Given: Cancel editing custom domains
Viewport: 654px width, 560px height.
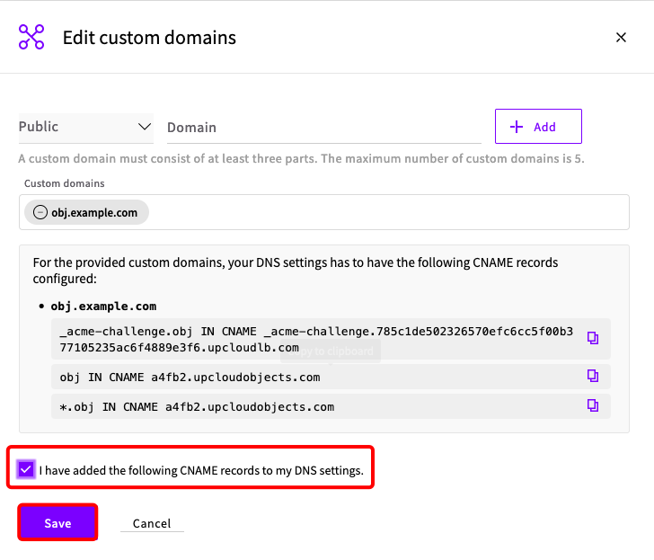Looking at the screenshot, I should coord(152,523).
